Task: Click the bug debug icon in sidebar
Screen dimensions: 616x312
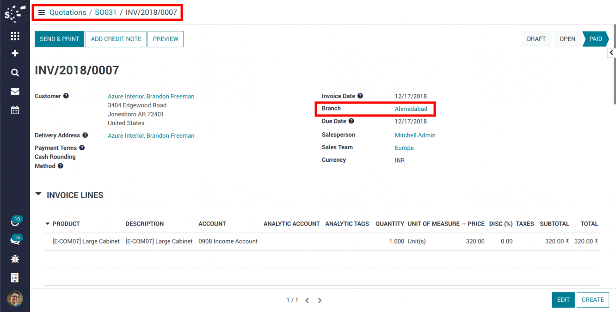Action: coord(15,259)
